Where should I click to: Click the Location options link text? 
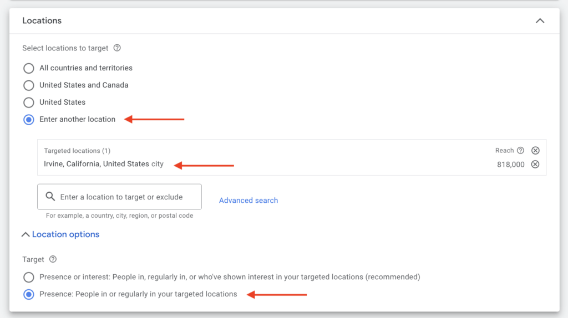(65, 234)
